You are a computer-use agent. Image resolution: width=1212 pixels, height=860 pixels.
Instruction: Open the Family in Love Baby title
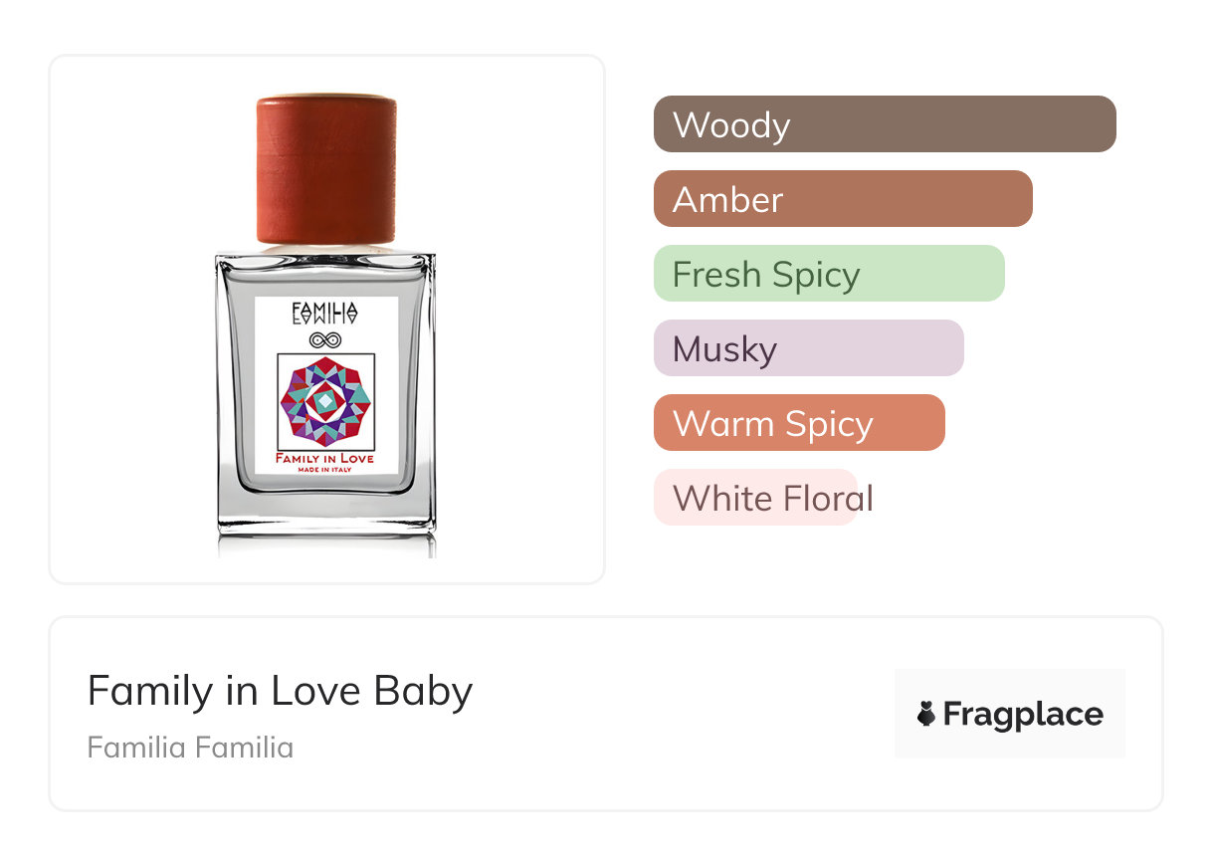click(x=280, y=691)
